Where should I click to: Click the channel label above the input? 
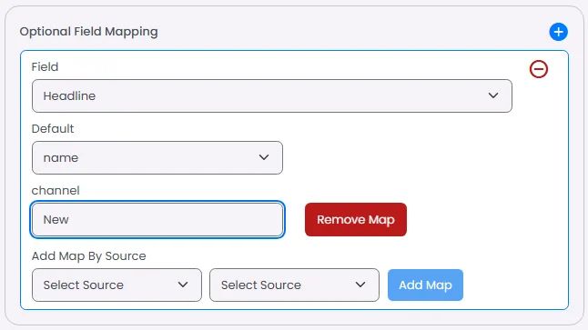56,191
